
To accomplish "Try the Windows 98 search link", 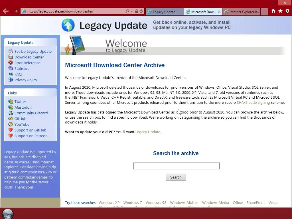I will [x=156, y=203].
